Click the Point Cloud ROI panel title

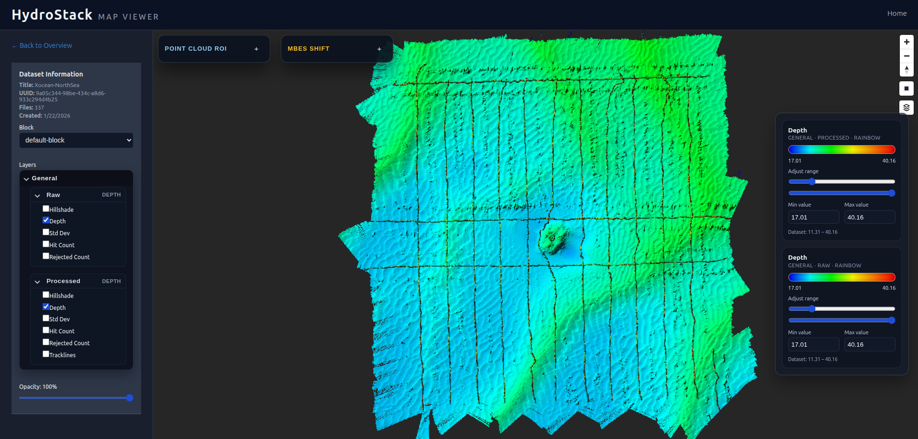click(x=196, y=48)
